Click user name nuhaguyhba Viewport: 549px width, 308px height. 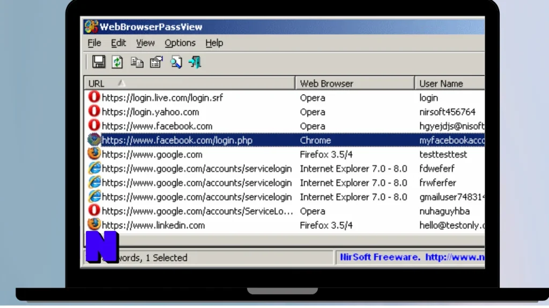click(x=444, y=211)
